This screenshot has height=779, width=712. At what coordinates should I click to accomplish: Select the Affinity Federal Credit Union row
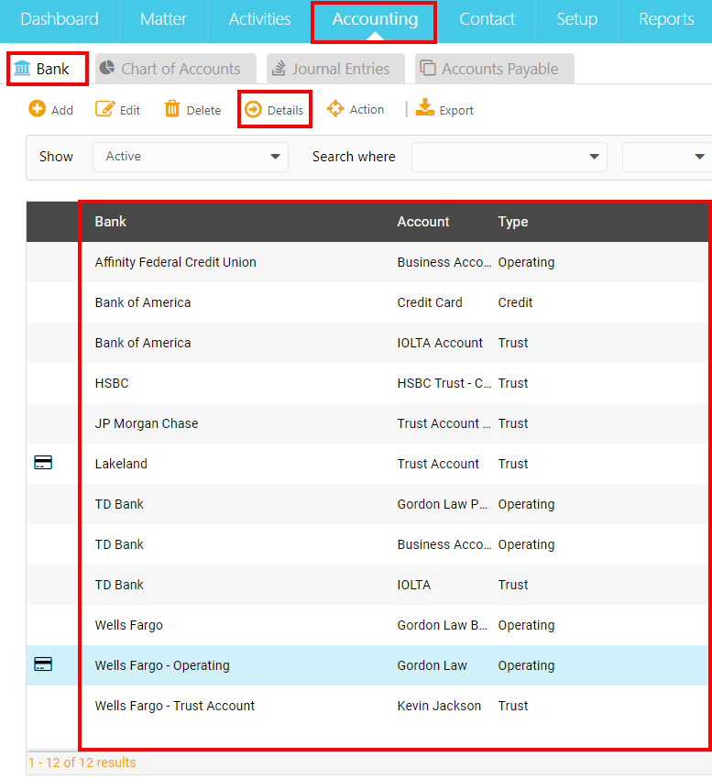click(367, 262)
